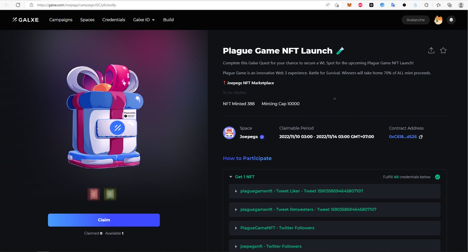Click Minting Cap 10000 text

[281, 104]
